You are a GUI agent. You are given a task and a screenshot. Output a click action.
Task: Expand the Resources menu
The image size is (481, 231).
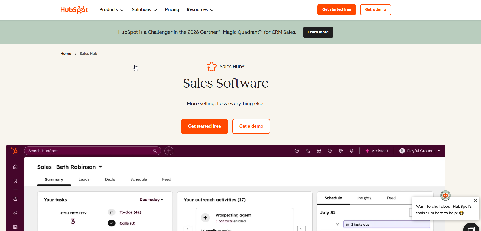pos(200,10)
